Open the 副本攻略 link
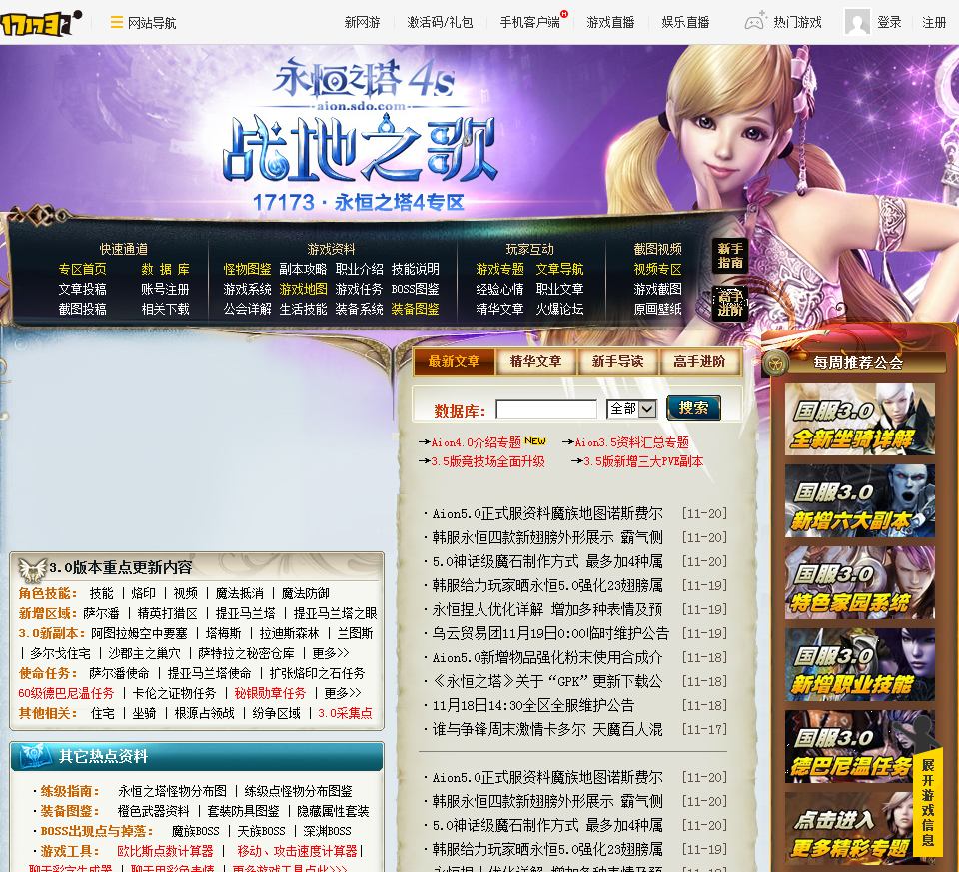Image resolution: width=959 pixels, height=872 pixels. [x=303, y=269]
